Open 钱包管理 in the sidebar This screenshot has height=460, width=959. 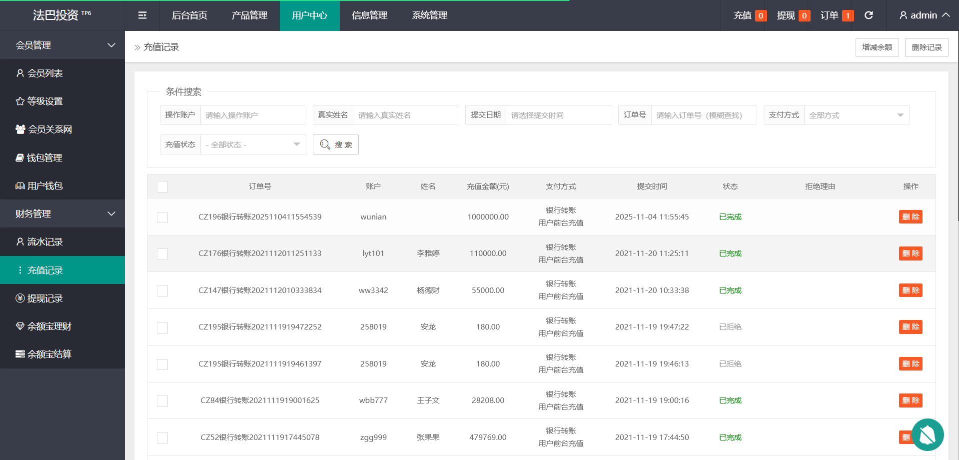(x=44, y=158)
